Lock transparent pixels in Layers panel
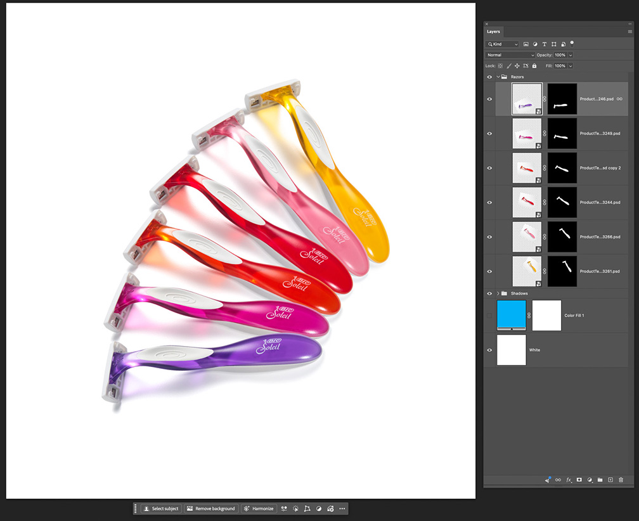This screenshot has width=639, height=521. pyautogui.click(x=500, y=65)
